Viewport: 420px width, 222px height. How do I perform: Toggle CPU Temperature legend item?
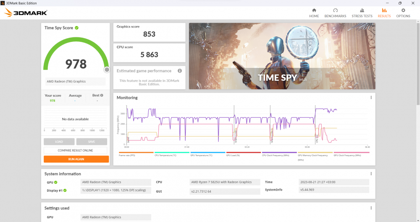coord(172,154)
